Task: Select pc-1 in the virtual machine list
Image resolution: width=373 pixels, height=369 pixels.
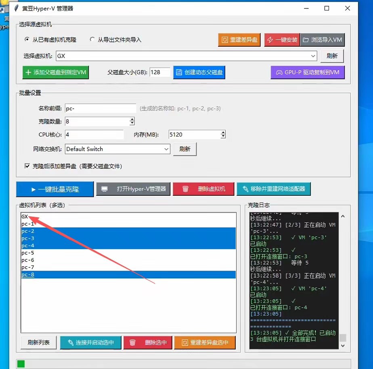Action: [128, 224]
